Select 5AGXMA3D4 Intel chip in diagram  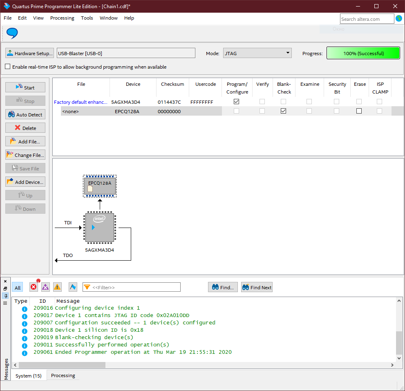100,228
